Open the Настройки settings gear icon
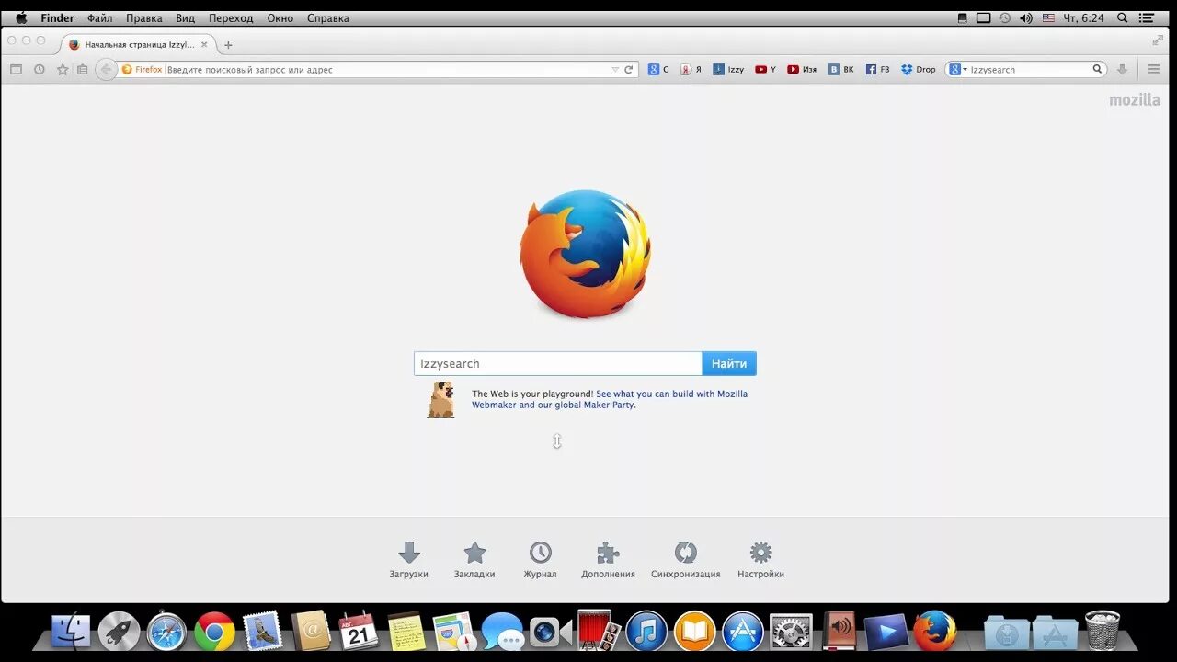 pyautogui.click(x=760, y=553)
